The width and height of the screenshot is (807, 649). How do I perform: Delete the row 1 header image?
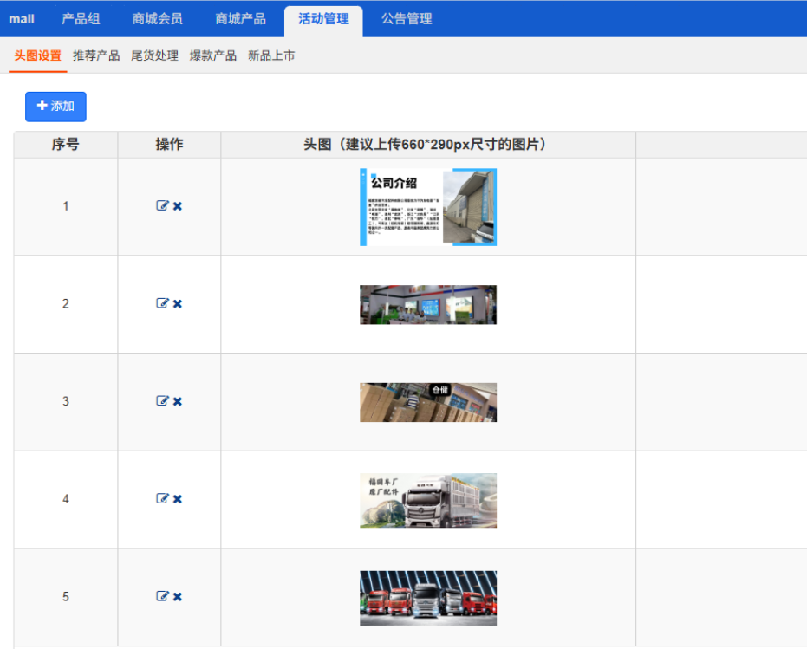pyautogui.click(x=178, y=206)
